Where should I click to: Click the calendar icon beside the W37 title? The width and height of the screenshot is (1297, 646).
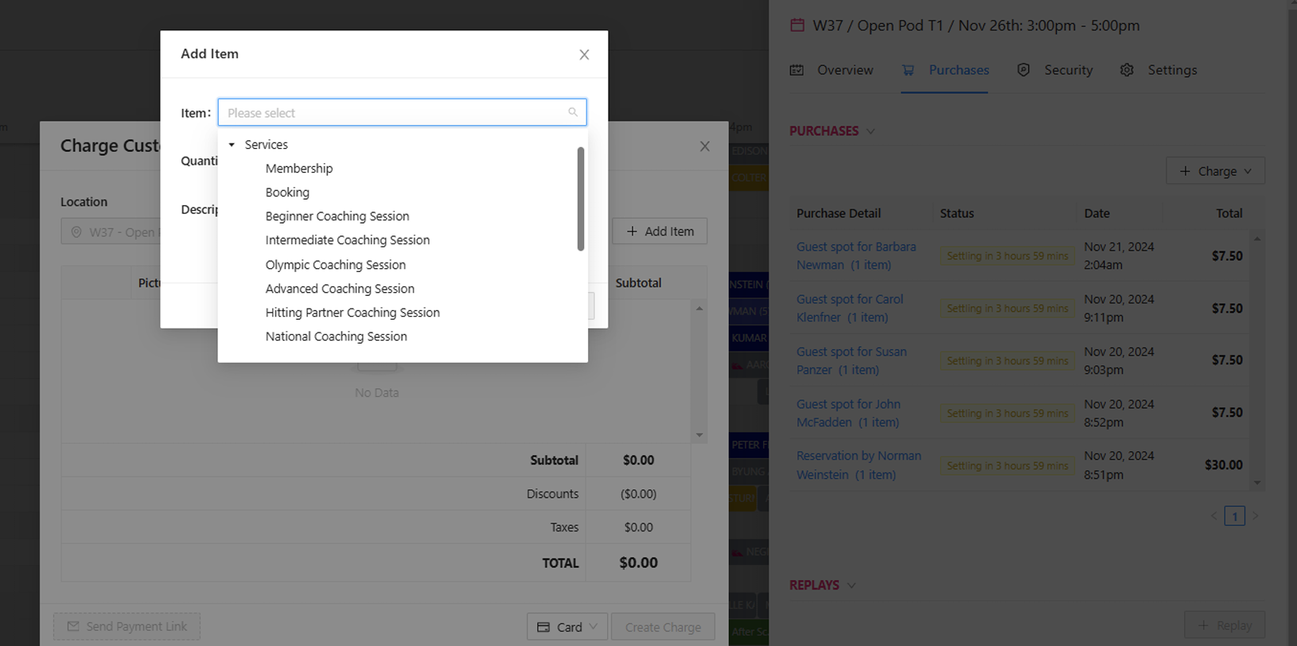click(797, 25)
